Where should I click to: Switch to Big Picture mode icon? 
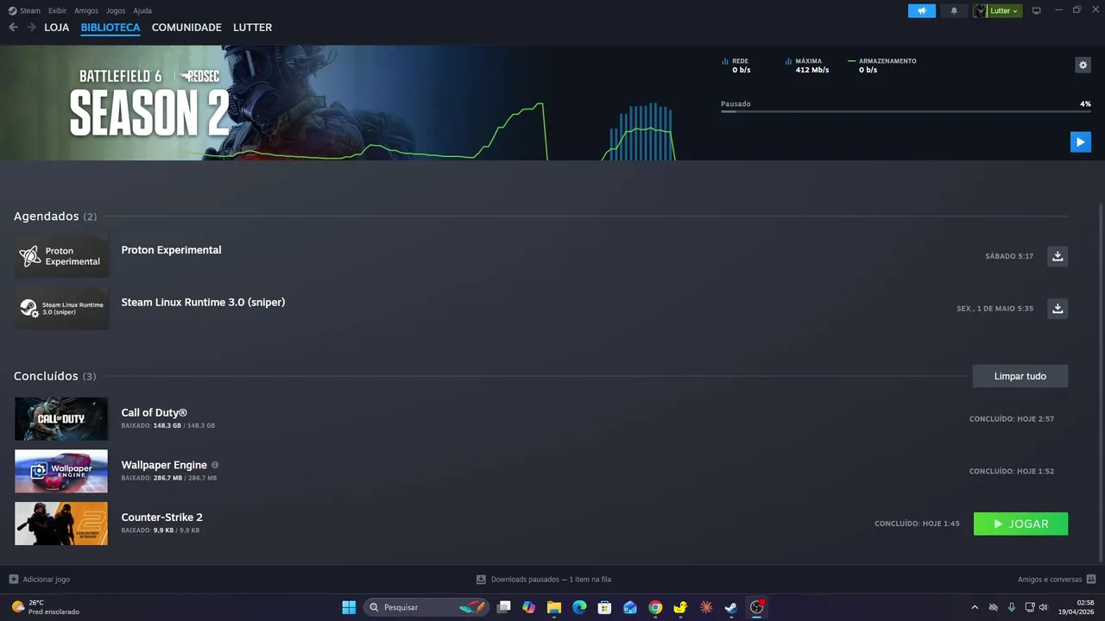click(1037, 10)
